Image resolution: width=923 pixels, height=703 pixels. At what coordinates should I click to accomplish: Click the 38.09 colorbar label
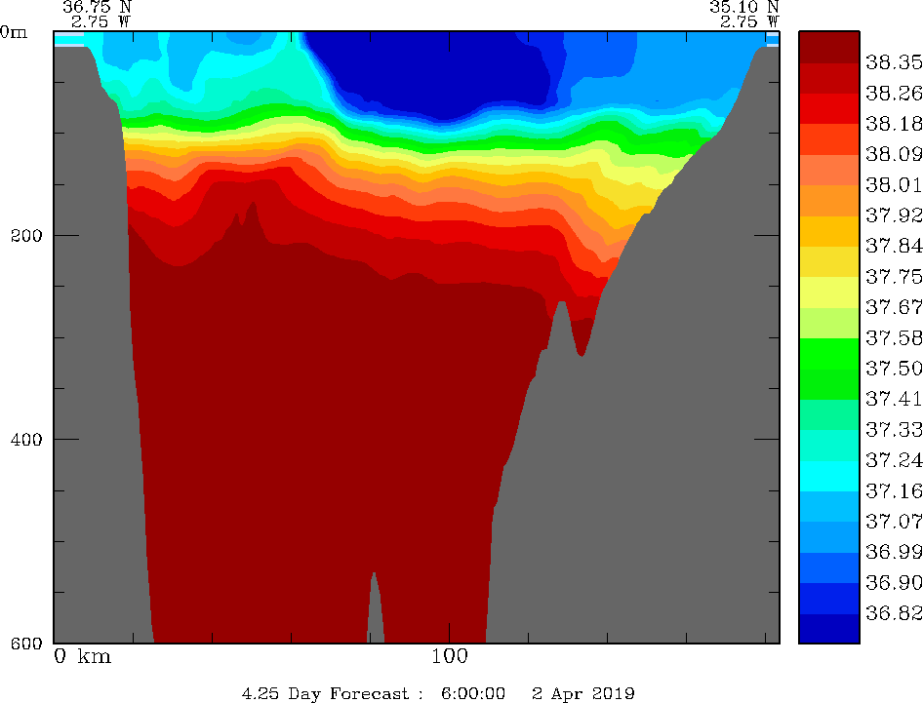point(893,154)
